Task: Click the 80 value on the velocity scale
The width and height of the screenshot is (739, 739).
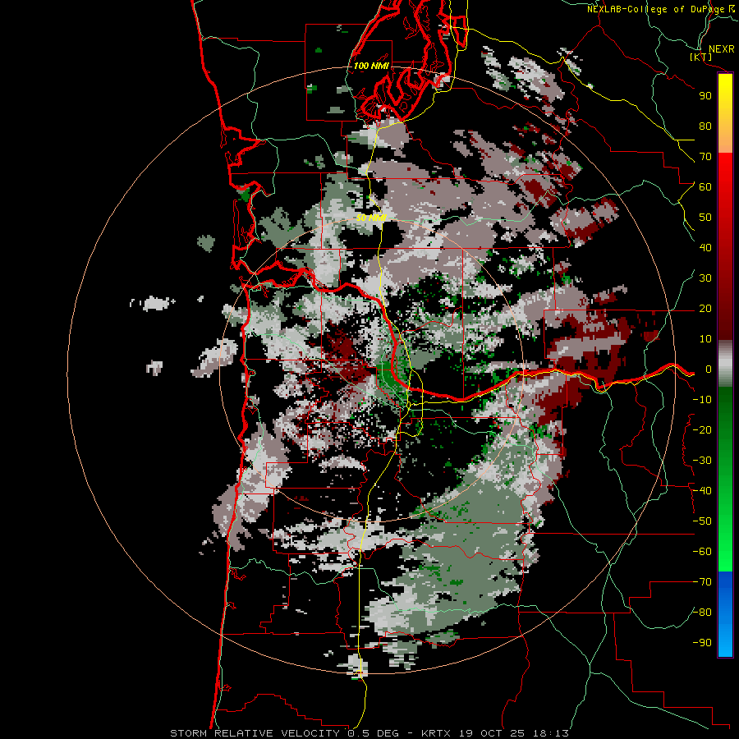Action: [x=705, y=126]
